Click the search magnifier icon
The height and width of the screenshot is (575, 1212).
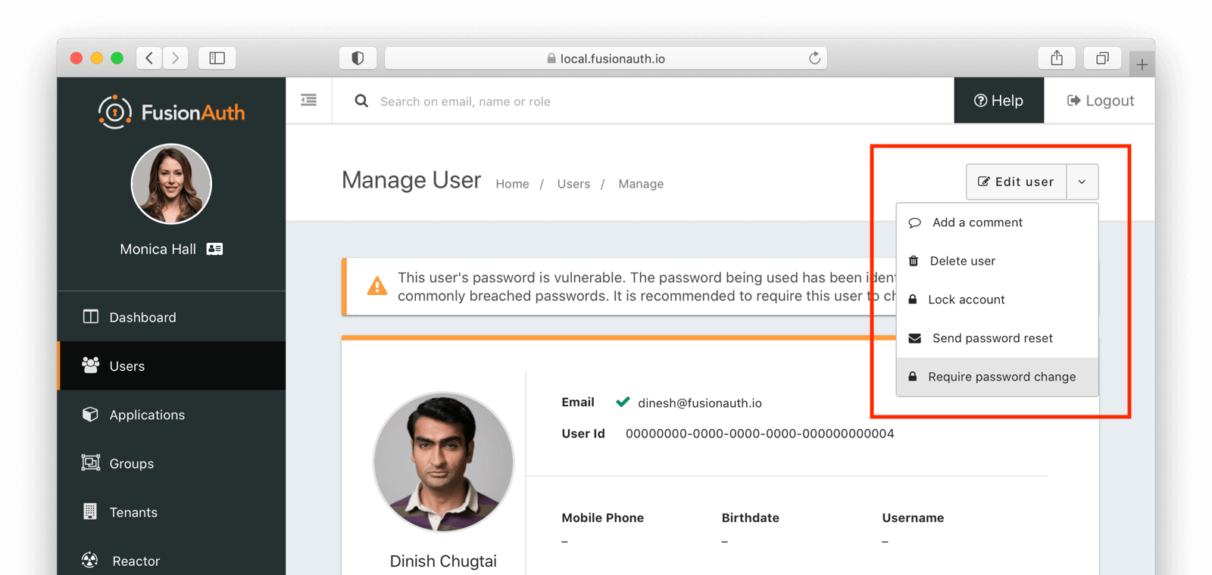361,101
